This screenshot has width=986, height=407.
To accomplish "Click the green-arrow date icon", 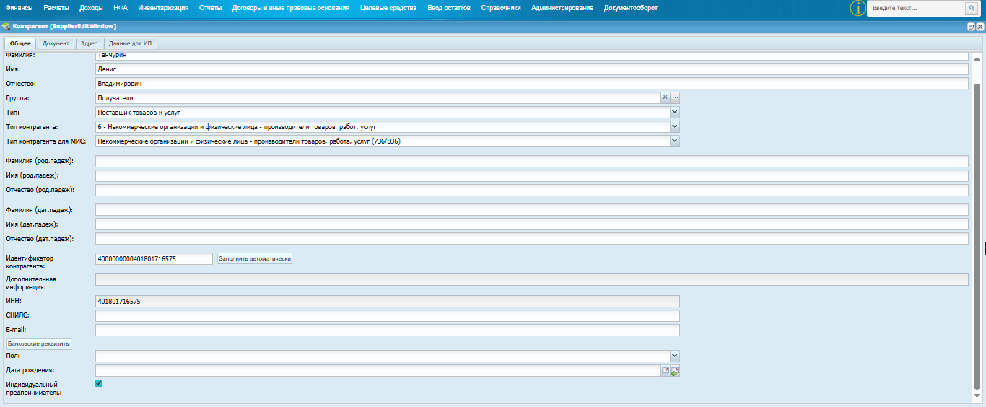I will pos(675,371).
